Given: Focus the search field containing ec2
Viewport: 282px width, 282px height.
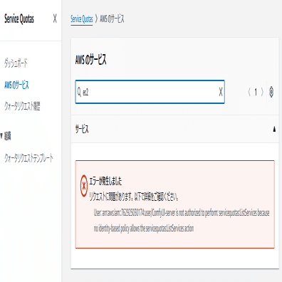Looking at the screenshot, I should point(150,92).
